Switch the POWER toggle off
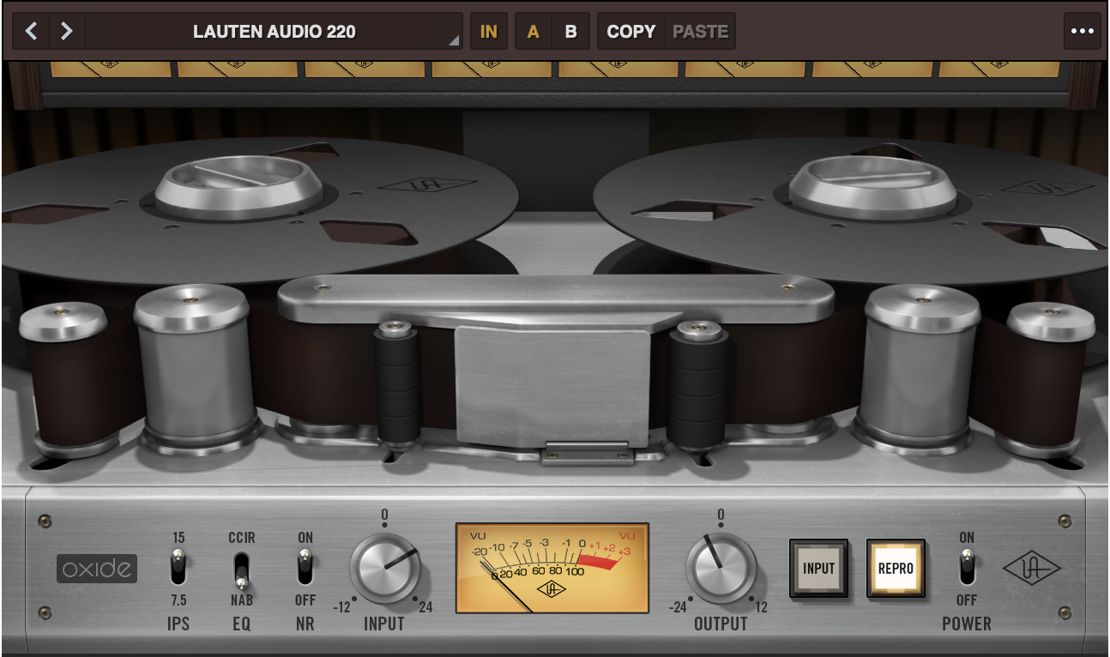Image resolution: width=1110 pixels, height=657 pixels. [967, 568]
